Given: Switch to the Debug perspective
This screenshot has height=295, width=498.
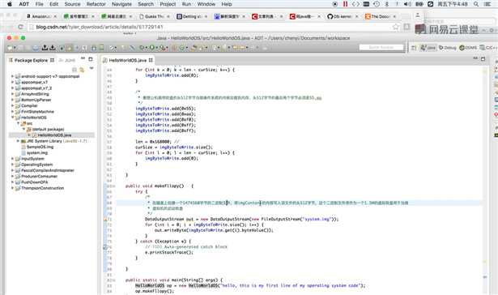Looking at the screenshot, I should point(448,48).
